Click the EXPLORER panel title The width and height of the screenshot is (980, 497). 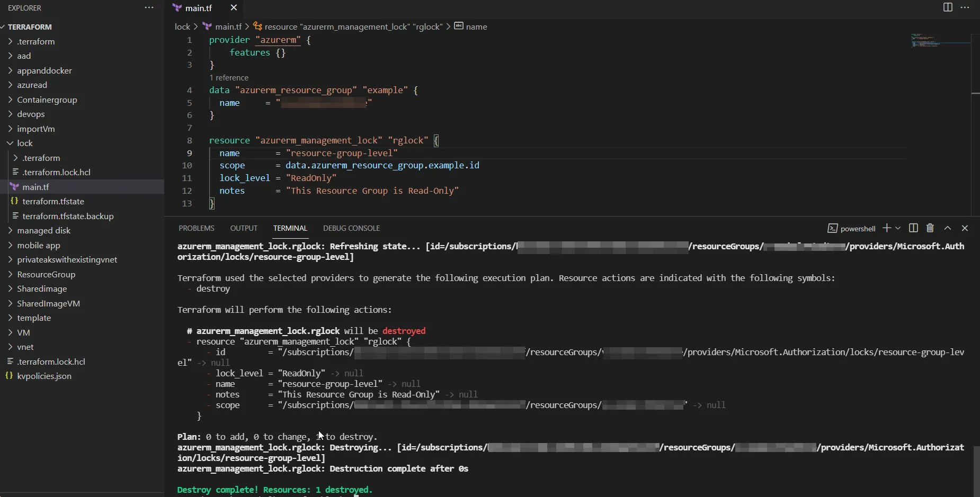click(x=24, y=8)
